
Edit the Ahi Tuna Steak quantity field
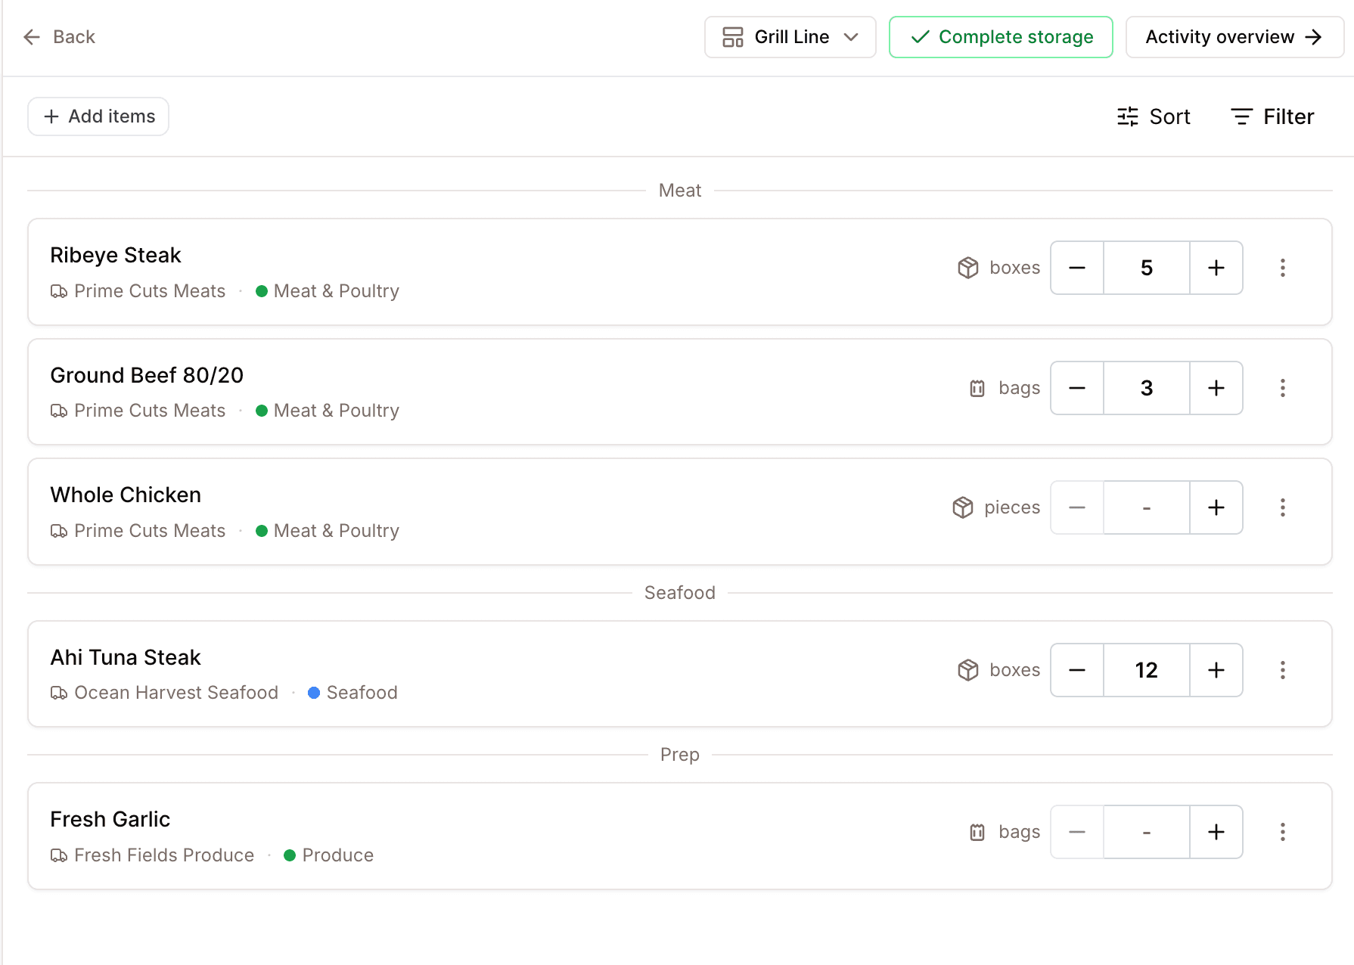[x=1147, y=670]
